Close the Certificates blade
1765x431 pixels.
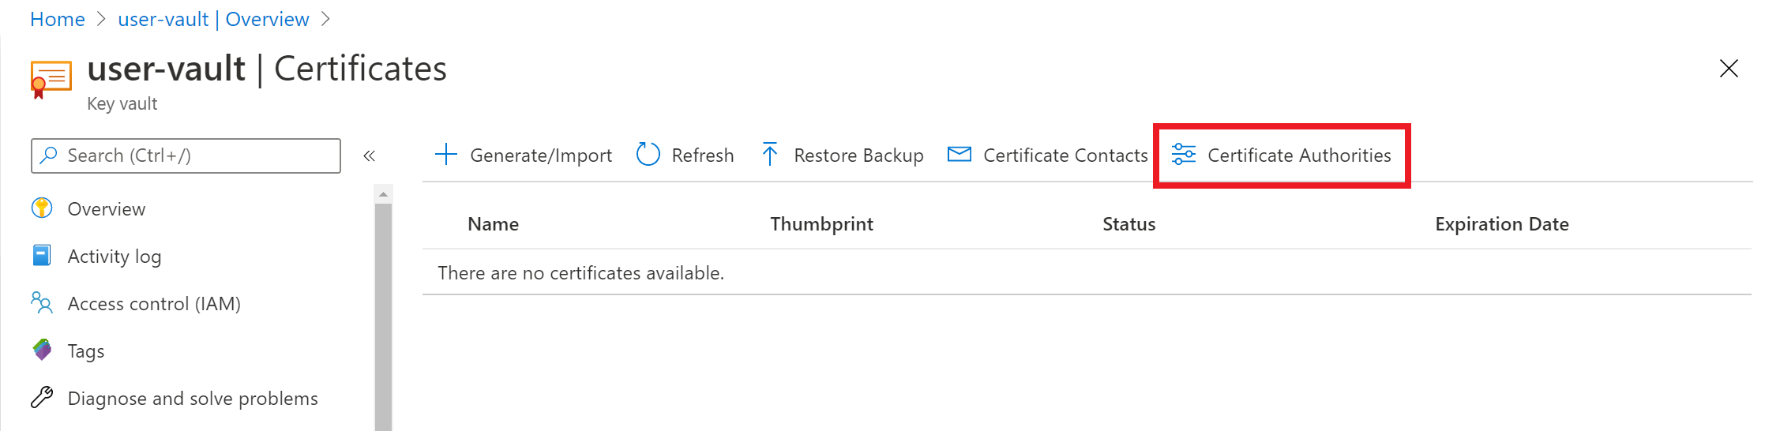(x=1729, y=69)
